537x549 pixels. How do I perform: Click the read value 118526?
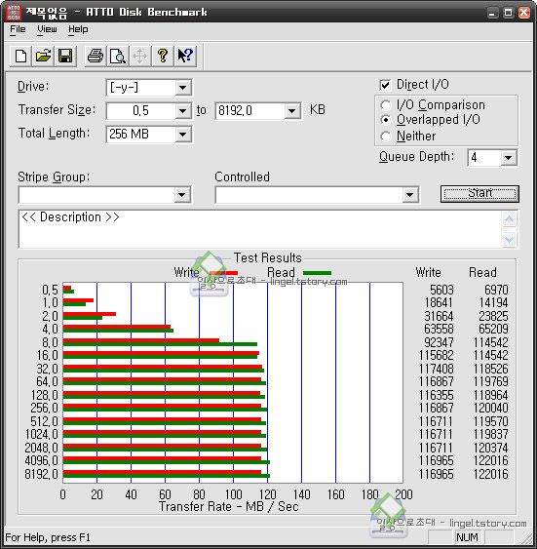(x=490, y=369)
